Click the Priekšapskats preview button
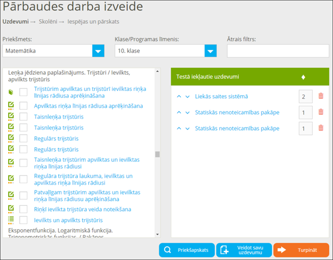 click(x=186, y=250)
